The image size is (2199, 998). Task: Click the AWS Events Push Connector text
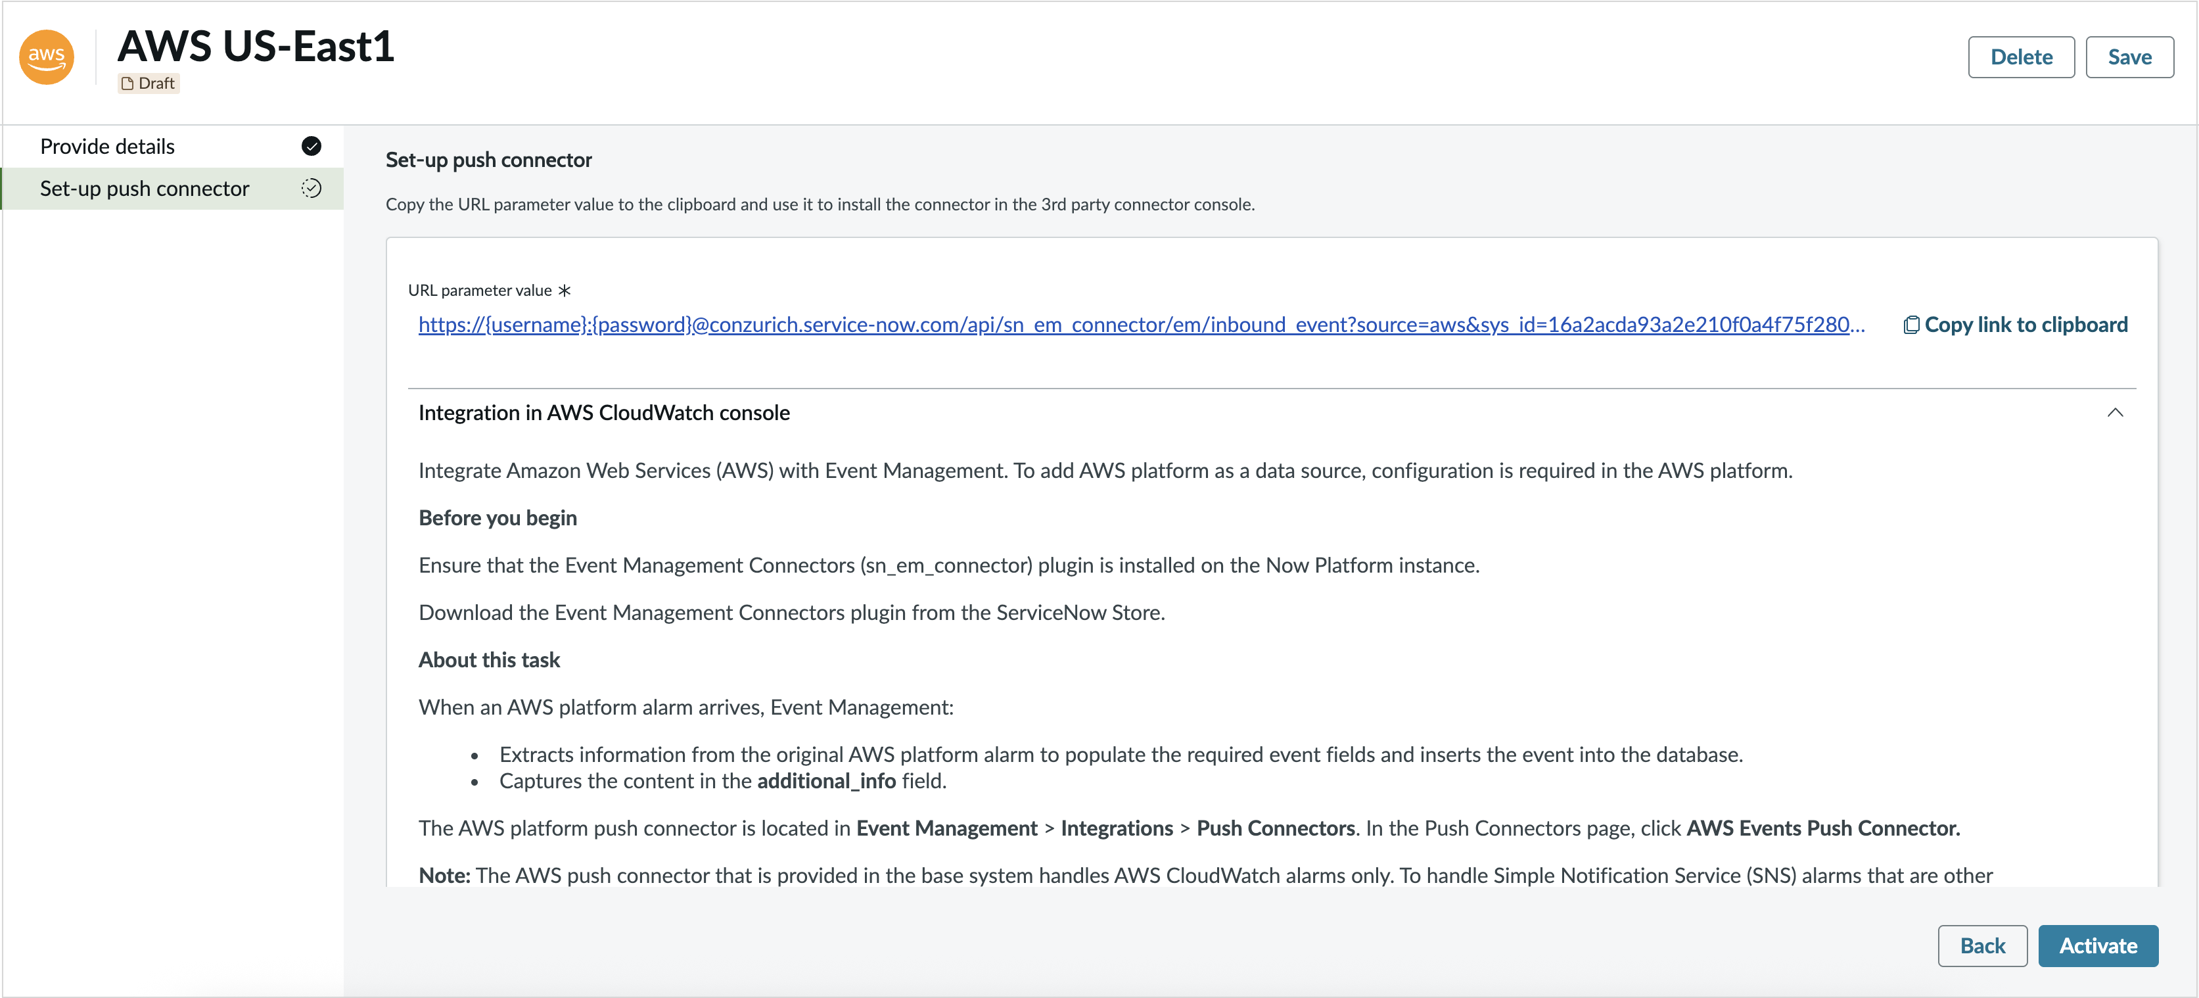(1823, 828)
